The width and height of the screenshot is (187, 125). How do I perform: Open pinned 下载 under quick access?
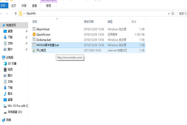(x=10, y=37)
